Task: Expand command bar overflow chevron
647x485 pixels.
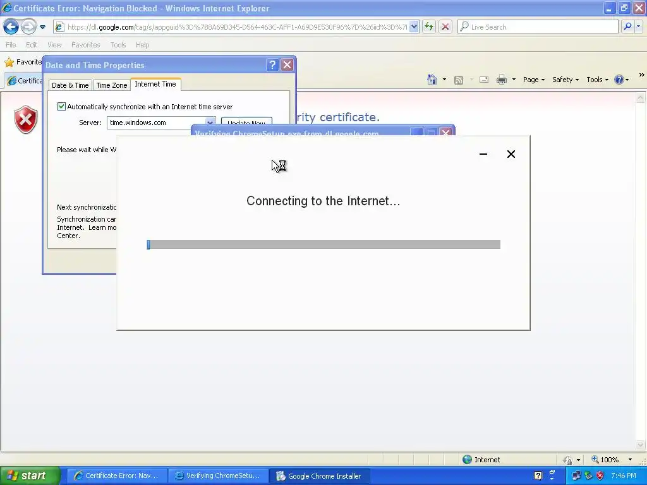Action: pyautogui.click(x=641, y=75)
